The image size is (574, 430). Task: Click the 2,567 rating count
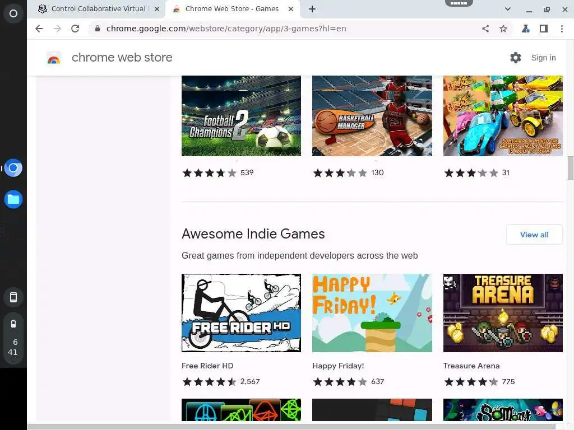tap(250, 382)
